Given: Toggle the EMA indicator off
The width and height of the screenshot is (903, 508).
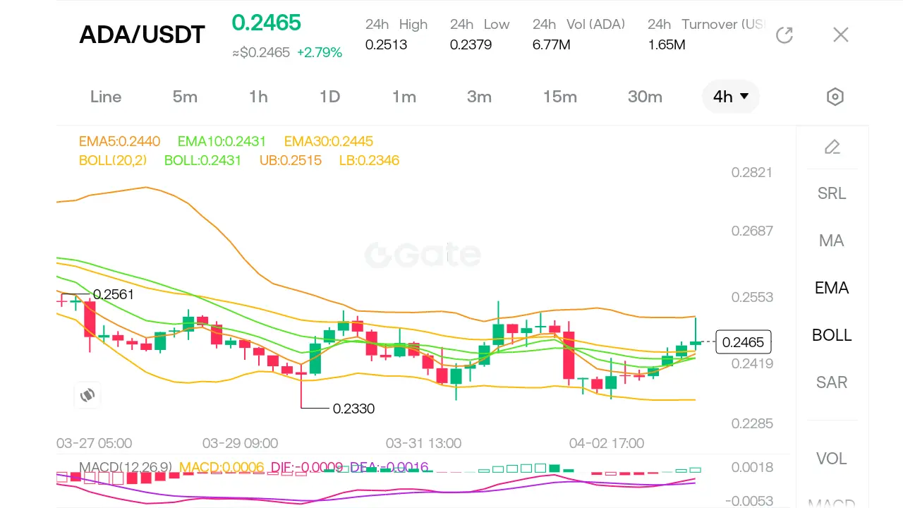Looking at the screenshot, I should point(832,288).
